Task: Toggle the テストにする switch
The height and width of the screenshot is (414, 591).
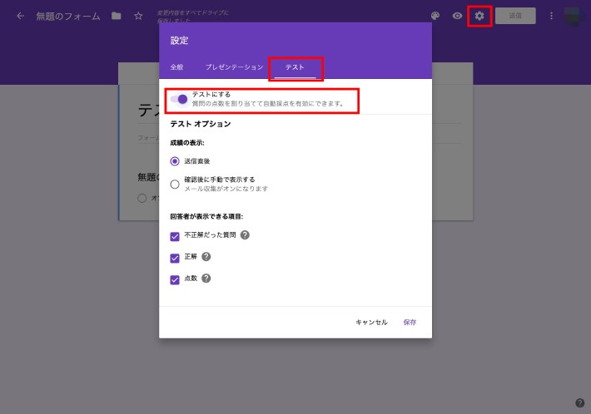Action: 179,99
